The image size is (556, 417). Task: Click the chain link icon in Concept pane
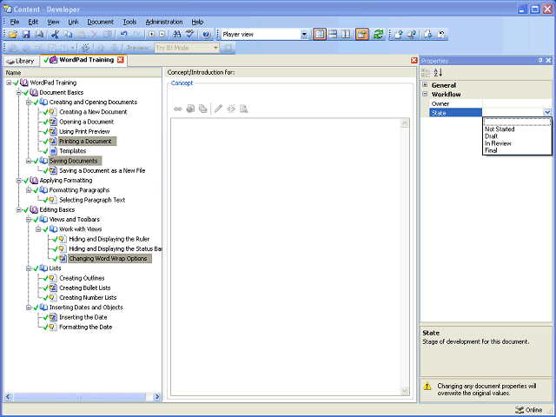[177, 109]
